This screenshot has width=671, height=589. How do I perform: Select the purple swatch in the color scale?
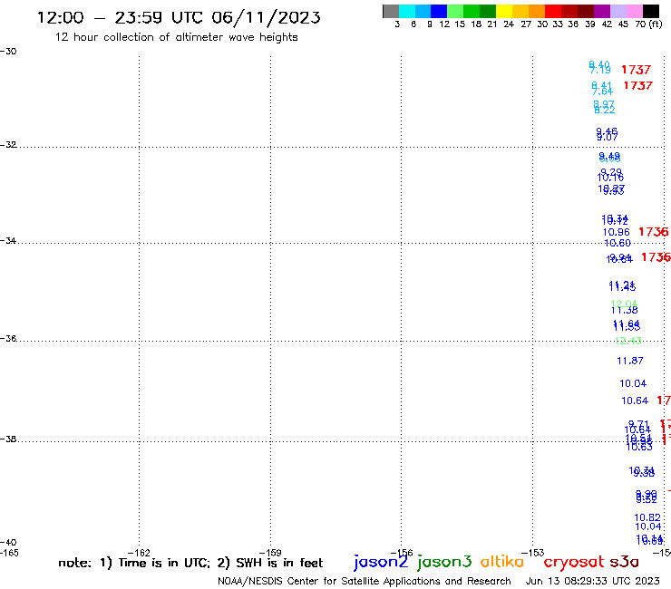[x=602, y=11]
